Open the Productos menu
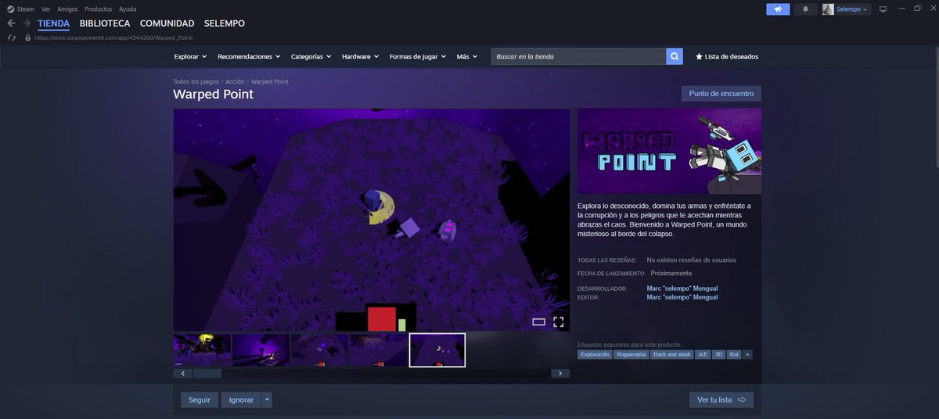The width and height of the screenshot is (939, 419). point(98,9)
